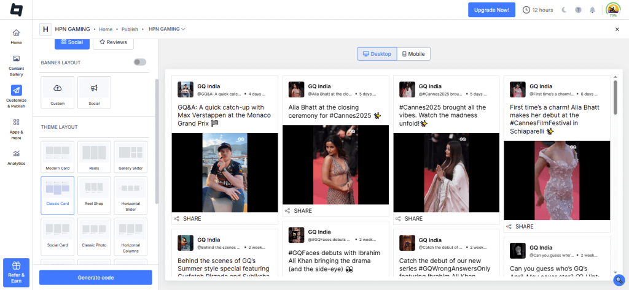
Task: Switch to the Reviews tab
Action: click(113, 42)
